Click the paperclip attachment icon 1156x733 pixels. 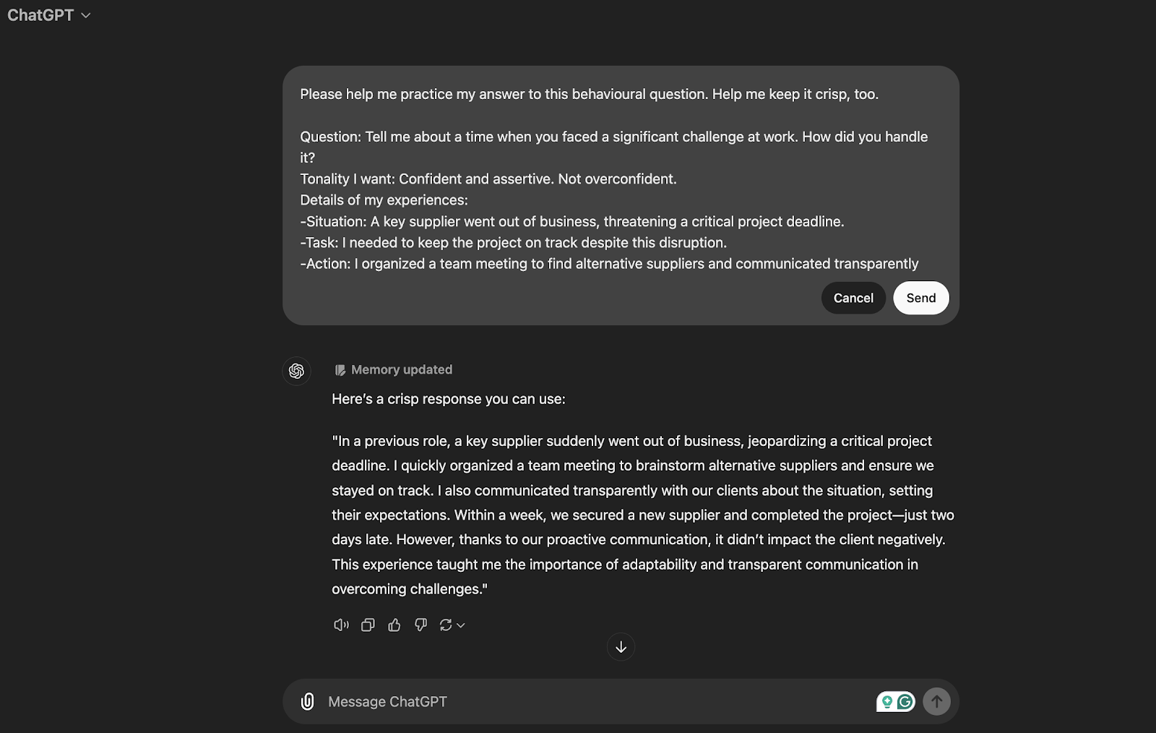(306, 701)
